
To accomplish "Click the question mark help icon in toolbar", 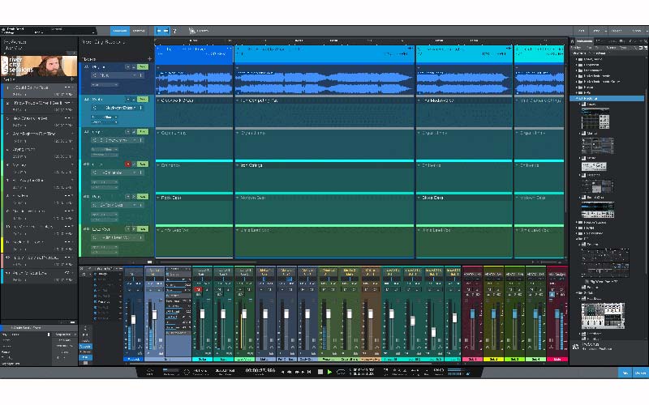I will click(x=174, y=31).
